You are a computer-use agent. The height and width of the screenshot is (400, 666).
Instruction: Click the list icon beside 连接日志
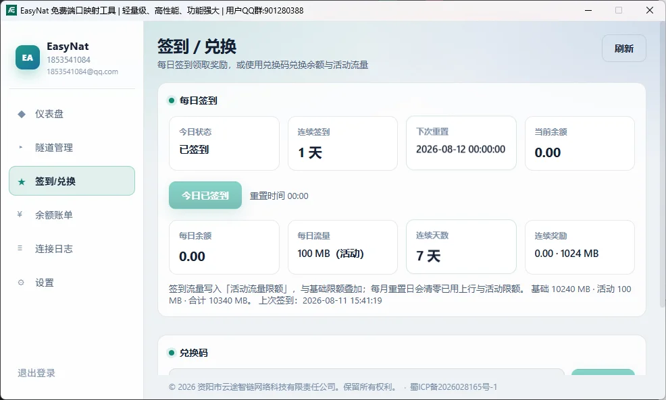click(20, 249)
